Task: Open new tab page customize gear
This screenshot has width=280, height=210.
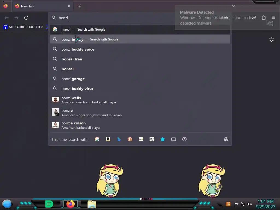Action: tap(272, 39)
